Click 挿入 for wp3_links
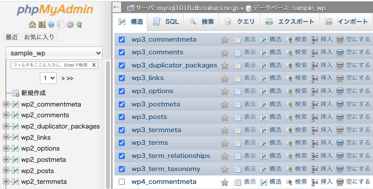Viewport: 373px width, 189px height. point(322,78)
